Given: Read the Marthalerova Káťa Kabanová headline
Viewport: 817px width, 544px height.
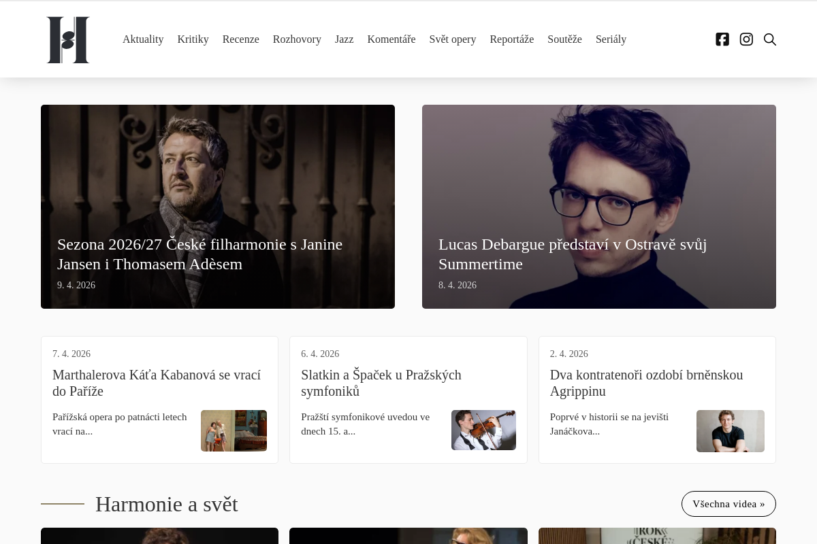Looking at the screenshot, I should [157, 383].
